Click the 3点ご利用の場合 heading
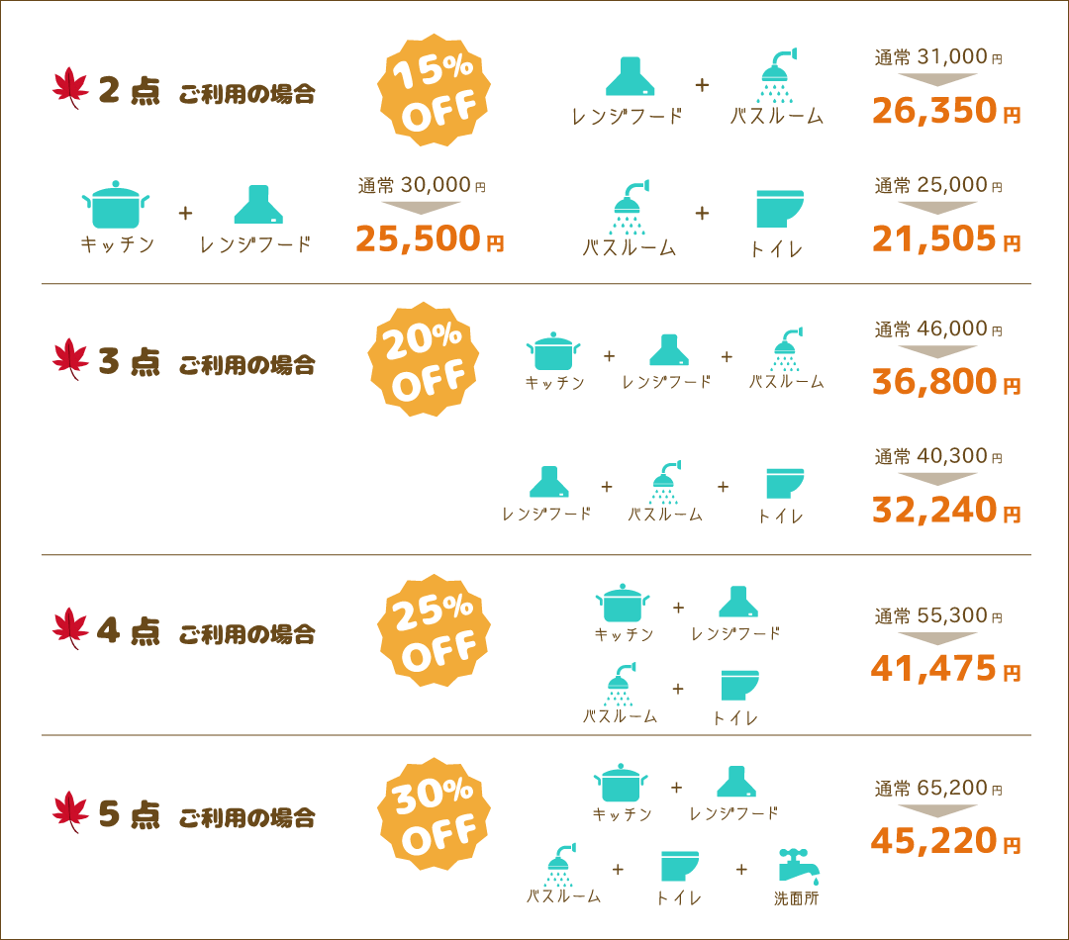The height and width of the screenshot is (940, 1069). click(207, 362)
